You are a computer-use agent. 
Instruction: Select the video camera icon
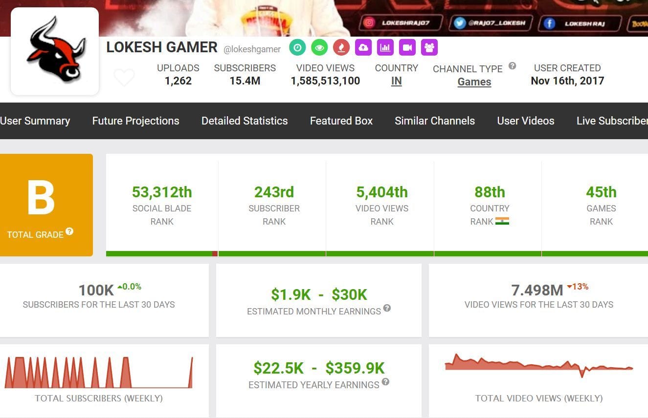tap(407, 47)
